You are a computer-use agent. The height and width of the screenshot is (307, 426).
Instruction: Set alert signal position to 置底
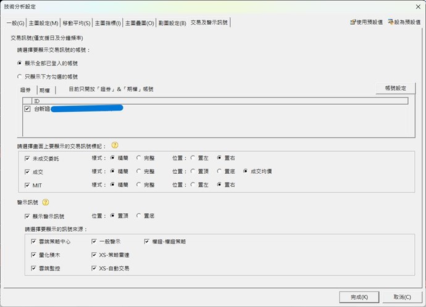pyautogui.click(x=139, y=216)
